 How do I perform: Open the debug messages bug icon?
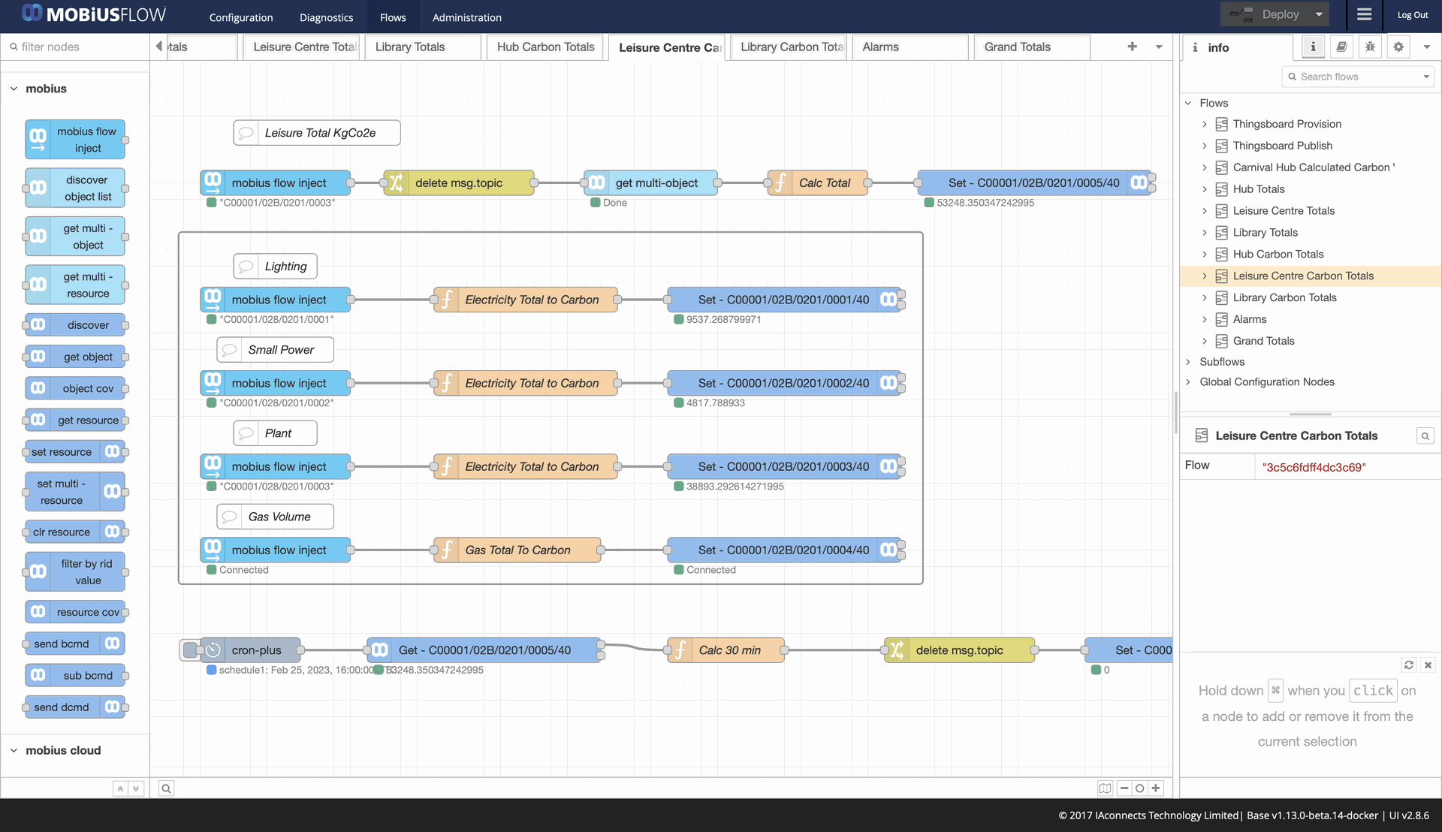pyautogui.click(x=1370, y=47)
